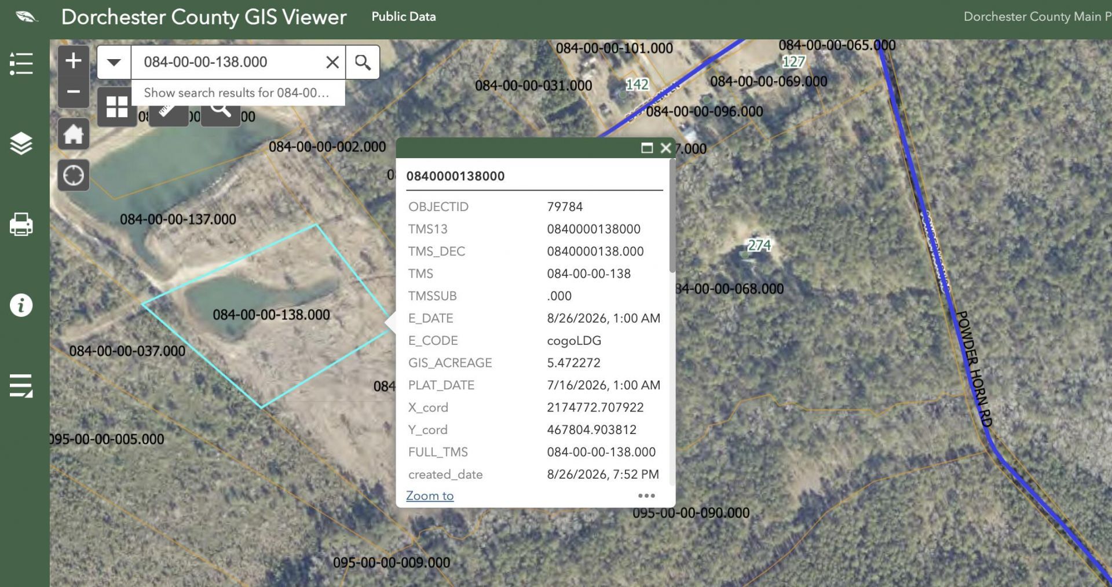The width and height of the screenshot is (1112, 587).
Task: Open the attribute list icon at sidebar bottom
Action: tap(21, 385)
